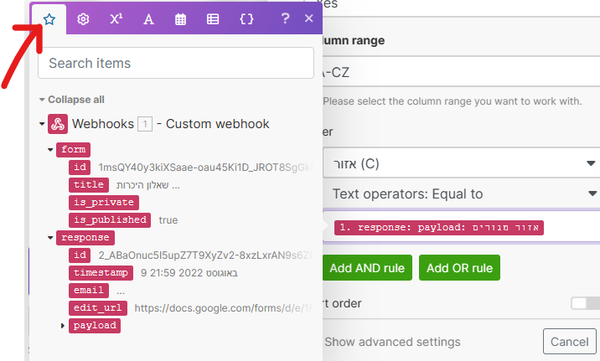Open the general functions gear tab
Screen dimensions: 600x361
click(x=83, y=18)
